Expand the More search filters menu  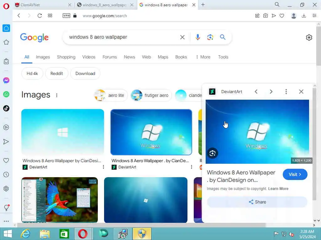click(x=203, y=57)
